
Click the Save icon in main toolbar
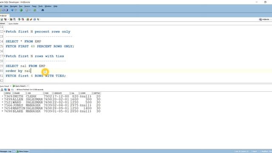coord(3,10)
